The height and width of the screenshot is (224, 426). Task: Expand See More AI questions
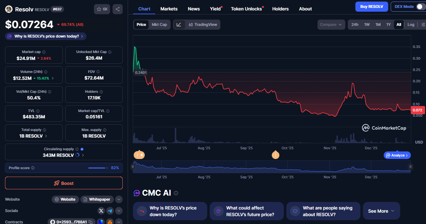(382, 211)
